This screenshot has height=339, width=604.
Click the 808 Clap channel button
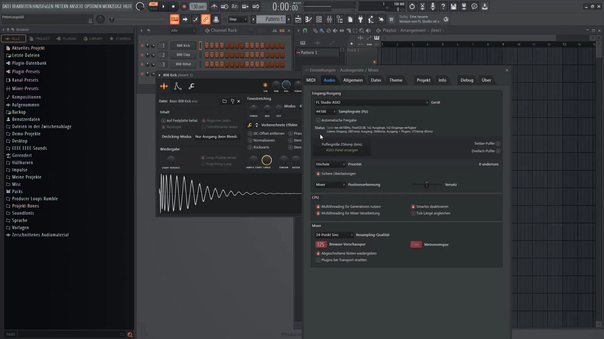[183, 55]
